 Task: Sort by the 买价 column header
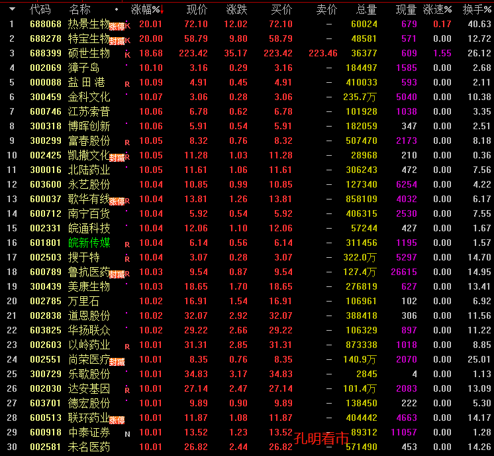tap(281, 10)
